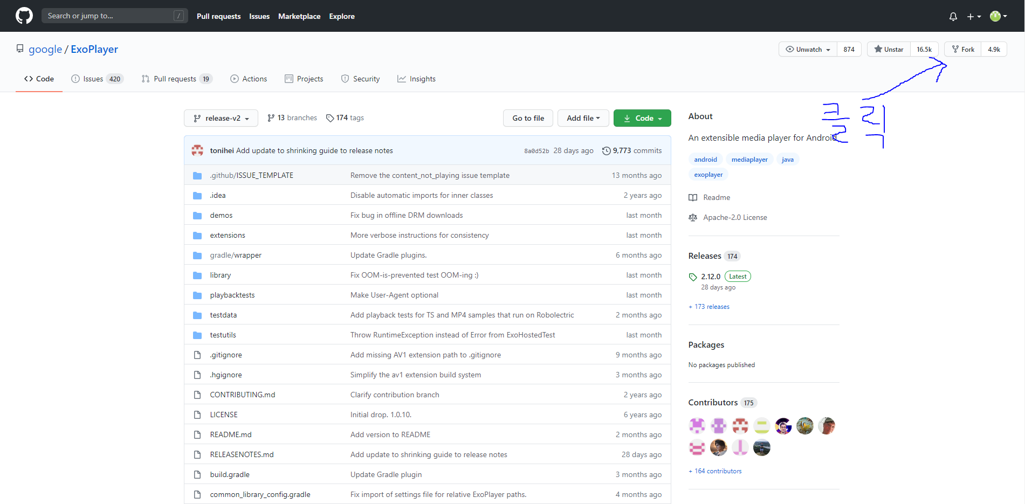
Task: Open 'Fix bug in offline DRM downloads' commit
Action: click(x=407, y=216)
